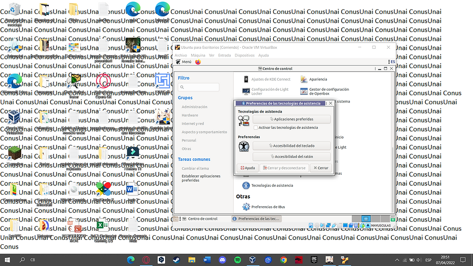Click VirtualBox status bar optical disc icon

click(317, 225)
